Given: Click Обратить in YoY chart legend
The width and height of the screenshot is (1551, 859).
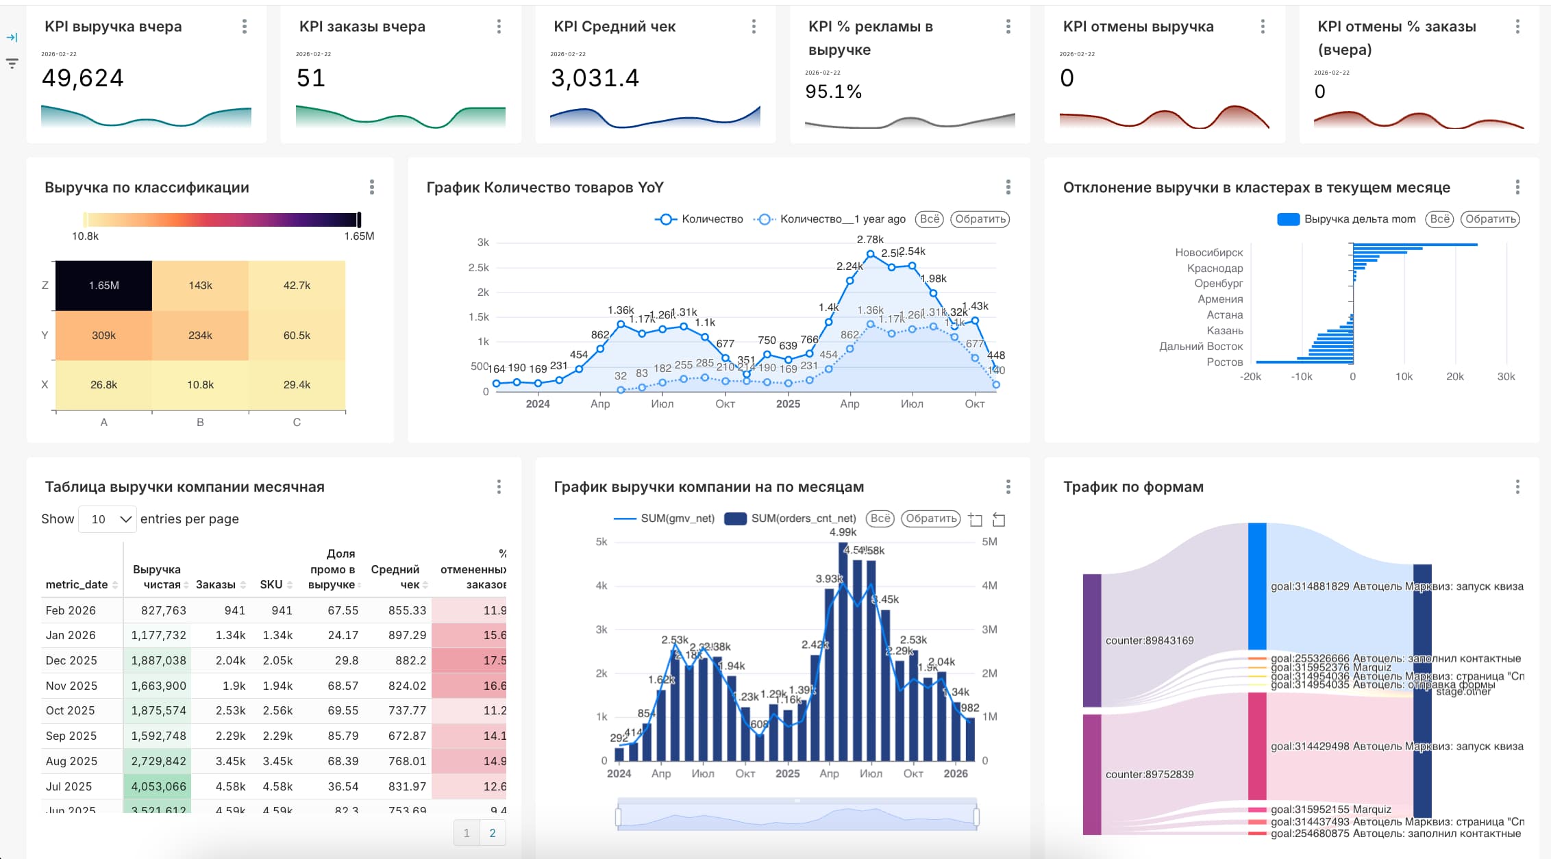Looking at the screenshot, I should click(x=980, y=219).
